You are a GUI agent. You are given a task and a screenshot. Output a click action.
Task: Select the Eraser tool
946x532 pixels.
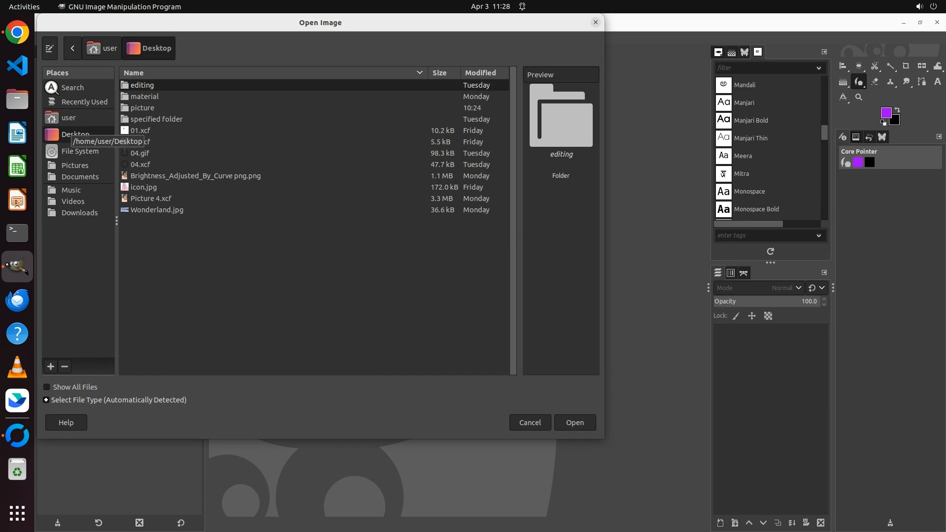coord(875,82)
